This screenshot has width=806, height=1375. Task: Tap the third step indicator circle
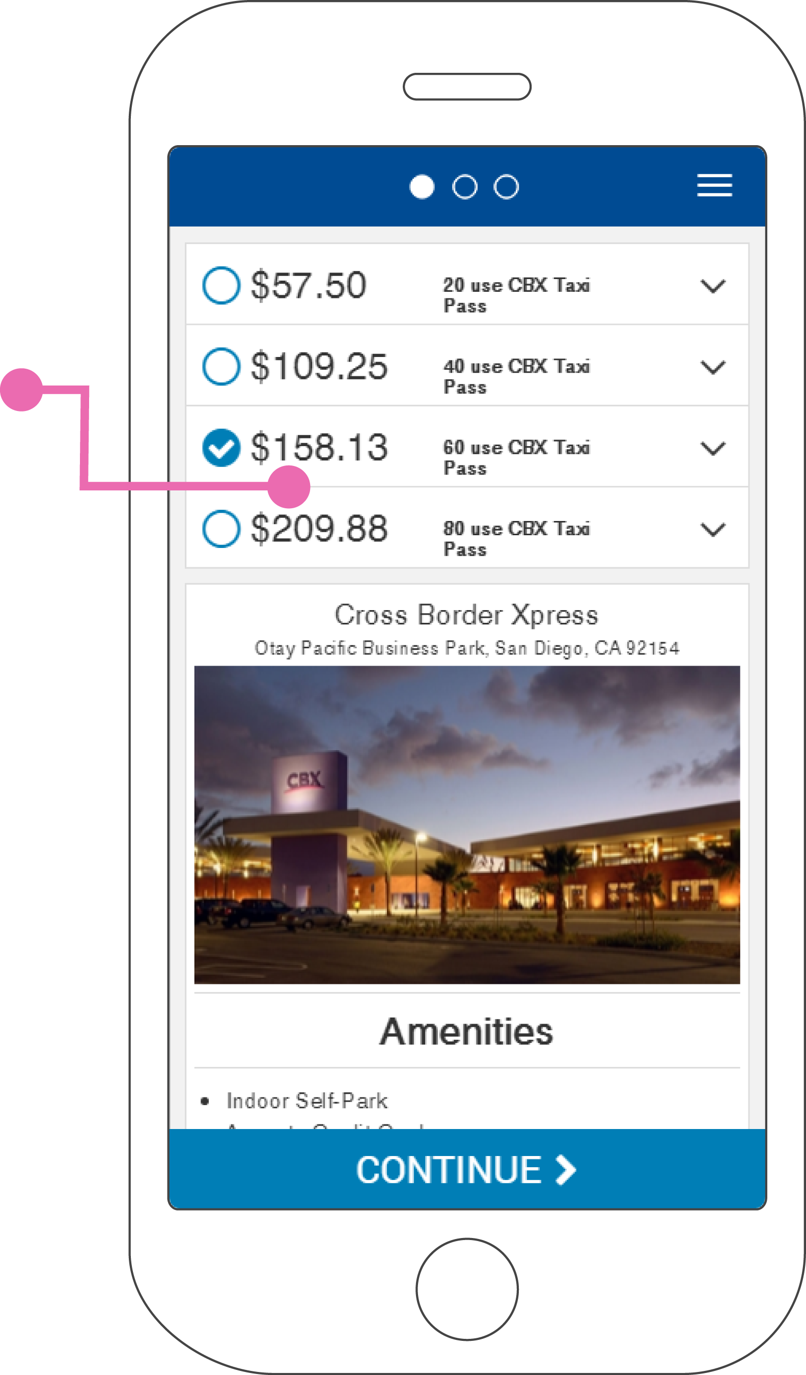point(506,187)
